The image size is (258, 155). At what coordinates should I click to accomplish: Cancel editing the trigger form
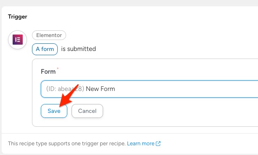point(87,111)
